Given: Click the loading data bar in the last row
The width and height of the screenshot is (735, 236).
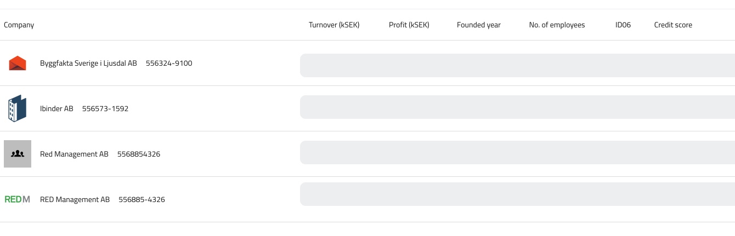Looking at the screenshot, I should 517,194.
